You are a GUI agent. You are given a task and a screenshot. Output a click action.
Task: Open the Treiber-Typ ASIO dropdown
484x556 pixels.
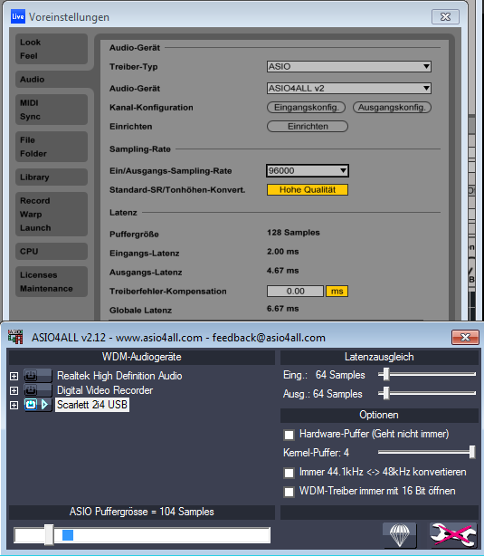pos(349,66)
